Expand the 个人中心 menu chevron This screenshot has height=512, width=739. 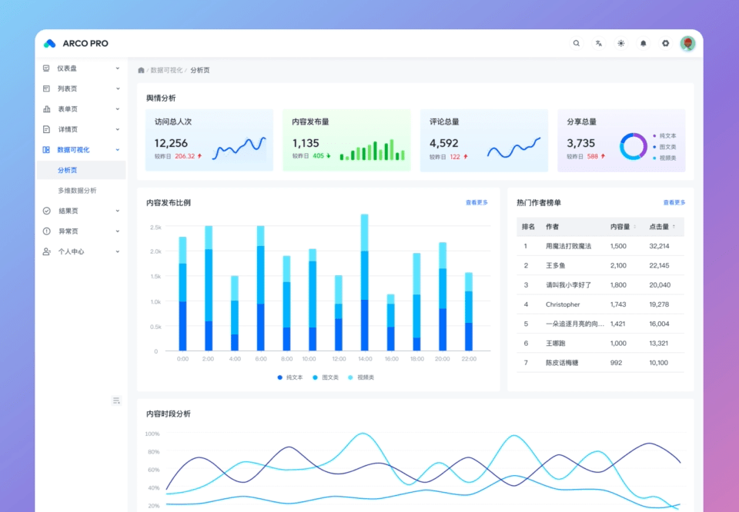pyautogui.click(x=117, y=251)
